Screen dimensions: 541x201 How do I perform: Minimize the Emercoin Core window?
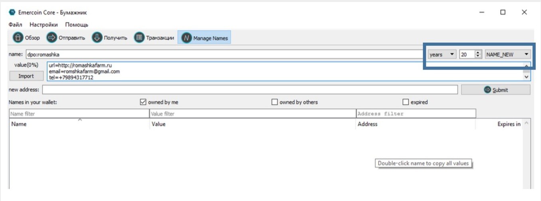(x=482, y=12)
